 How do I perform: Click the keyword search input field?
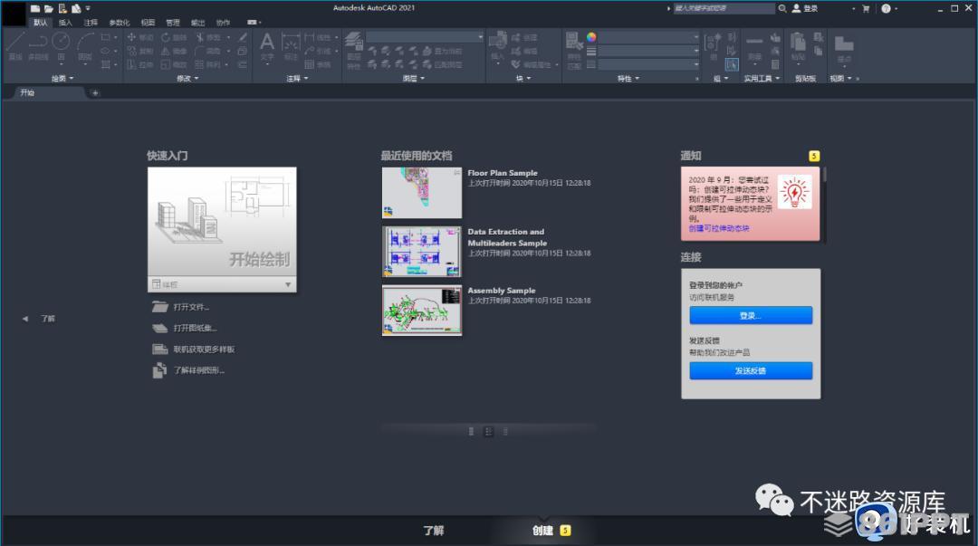coord(724,8)
